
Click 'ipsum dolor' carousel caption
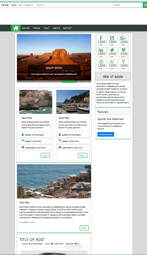click(54, 68)
